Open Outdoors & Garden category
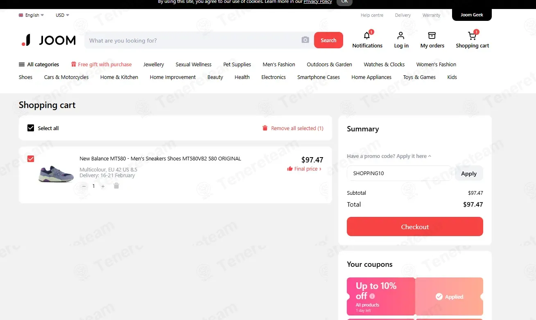The width and height of the screenshot is (536, 320). 330,64
